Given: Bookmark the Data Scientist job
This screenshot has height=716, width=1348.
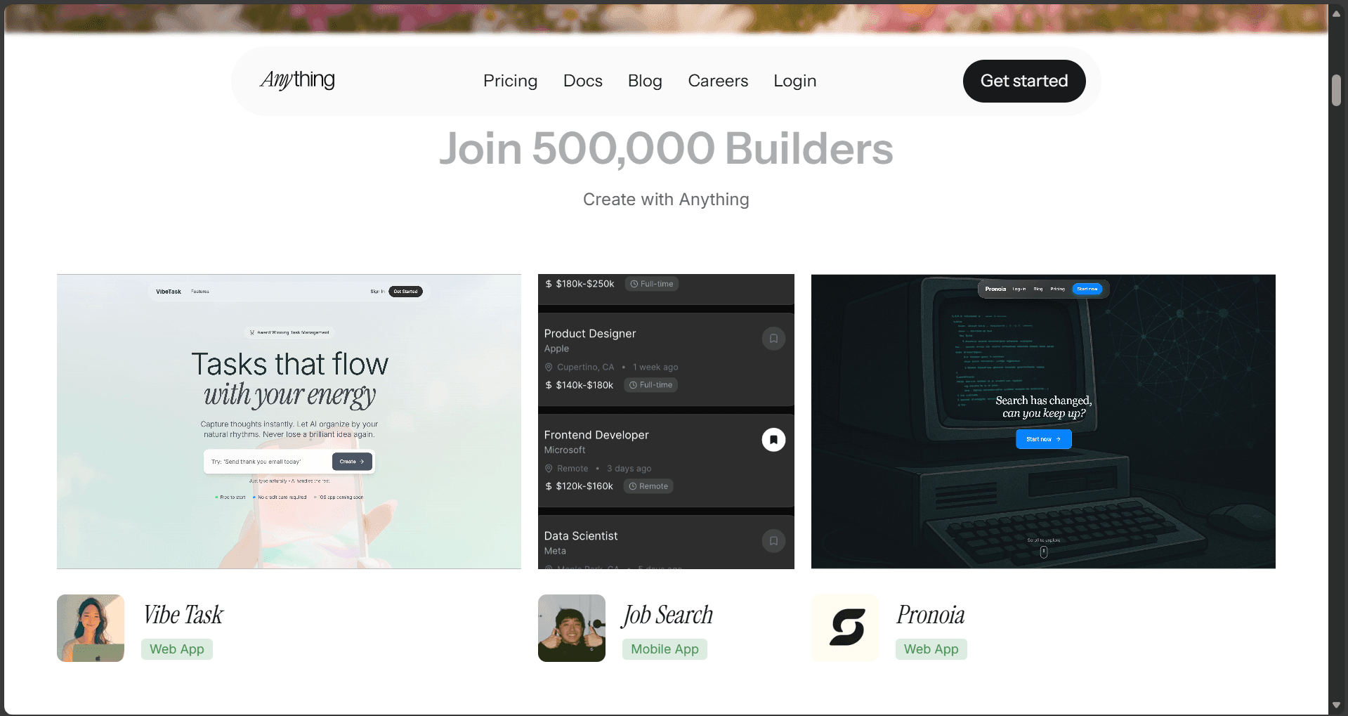Looking at the screenshot, I should click(773, 541).
